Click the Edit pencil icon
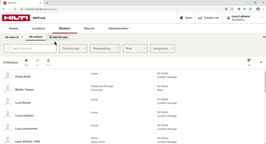This screenshot has height=144, width=266. [x=37, y=60]
